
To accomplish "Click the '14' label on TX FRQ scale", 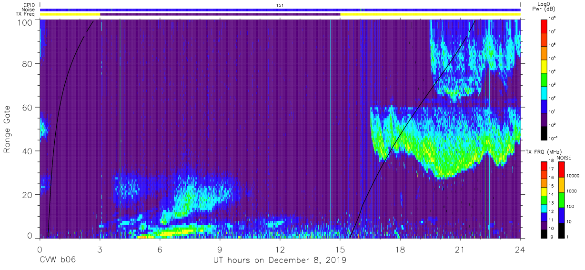I will pos(552,195).
